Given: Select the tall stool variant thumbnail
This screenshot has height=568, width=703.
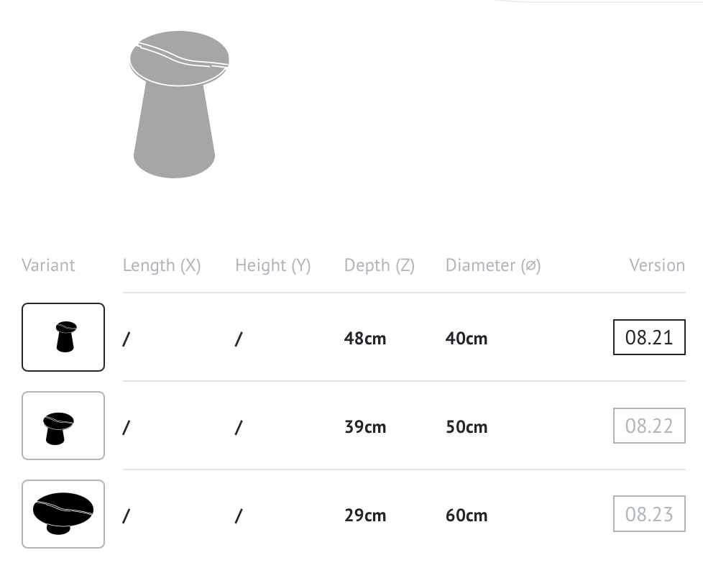Looking at the screenshot, I should tap(63, 337).
